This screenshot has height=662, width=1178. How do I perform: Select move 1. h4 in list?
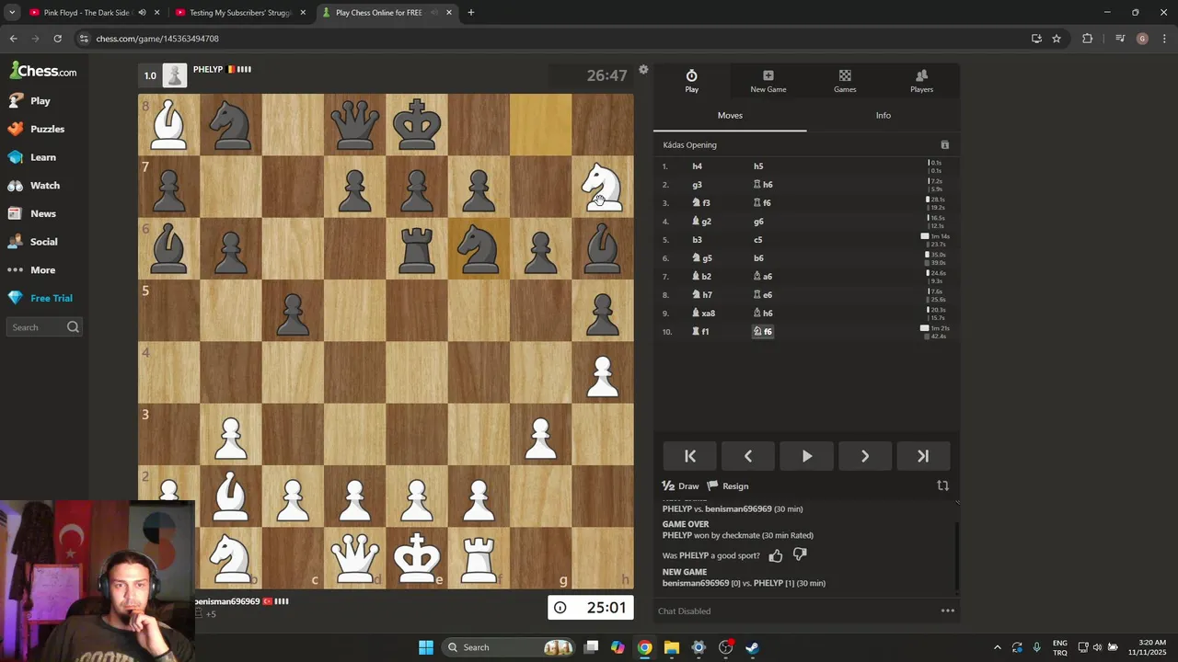click(697, 166)
